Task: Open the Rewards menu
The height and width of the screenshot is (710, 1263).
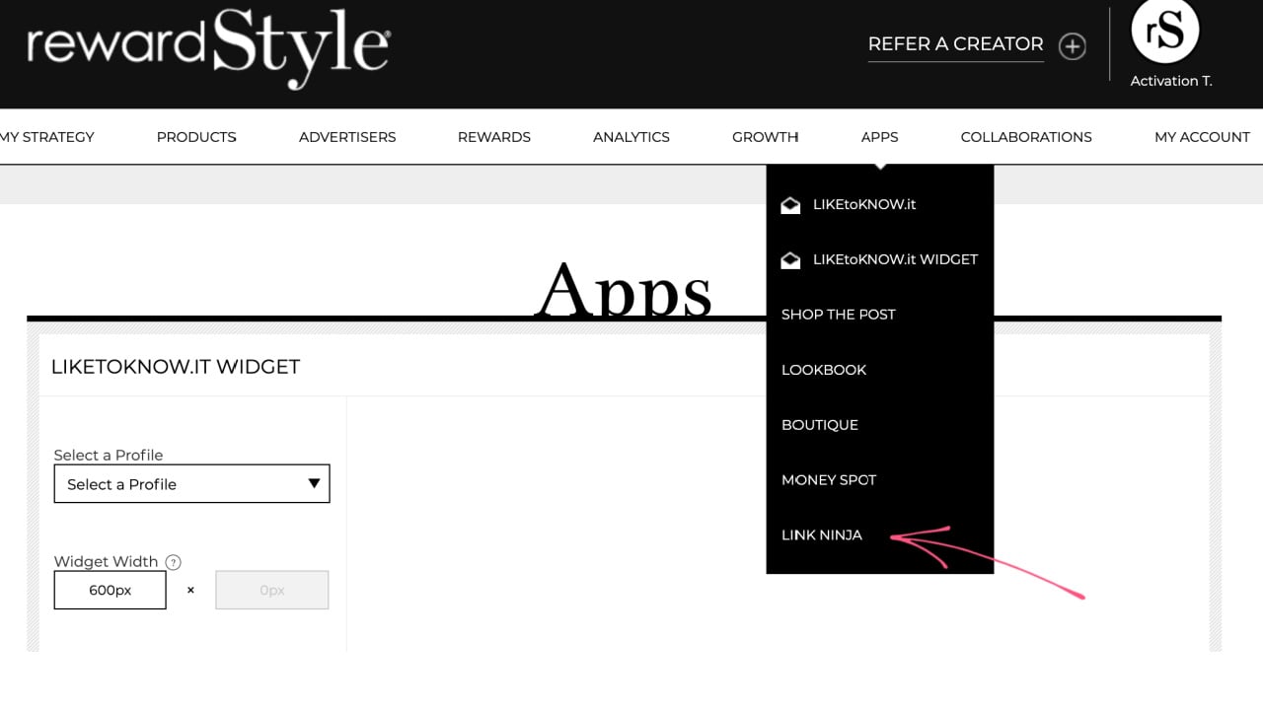Action: pos(494,137)
